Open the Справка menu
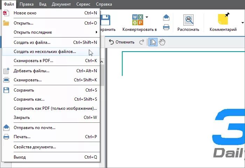This screenshot has width=245, height=168. tap(104, 4)
